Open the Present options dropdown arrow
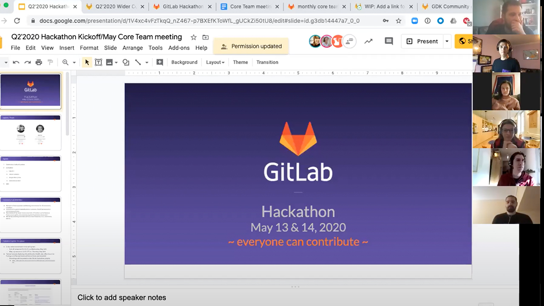Image resolution: width=544 pixels, height=306 pixels. click(447, 41)
